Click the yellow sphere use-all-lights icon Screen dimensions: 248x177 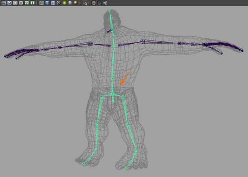tap(64, 3)
